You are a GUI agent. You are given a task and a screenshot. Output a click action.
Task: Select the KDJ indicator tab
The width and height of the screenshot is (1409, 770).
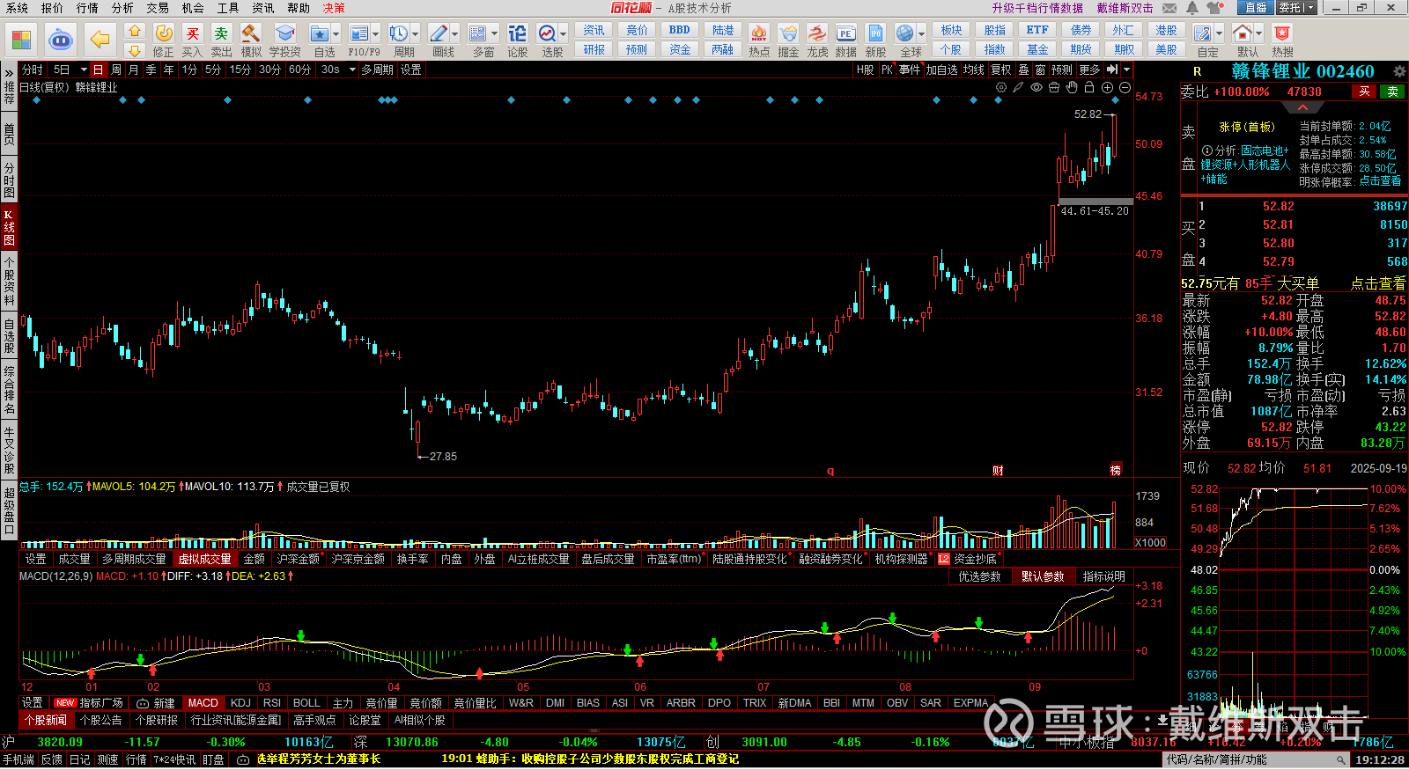pos(240,703)
